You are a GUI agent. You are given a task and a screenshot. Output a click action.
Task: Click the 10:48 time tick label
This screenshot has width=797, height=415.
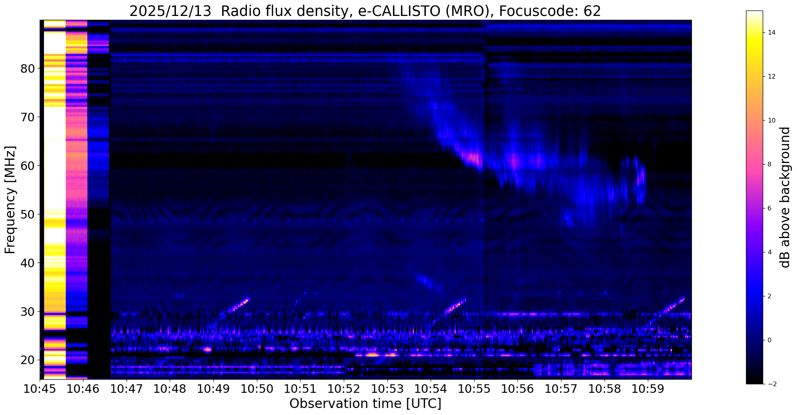coord(170,389)
